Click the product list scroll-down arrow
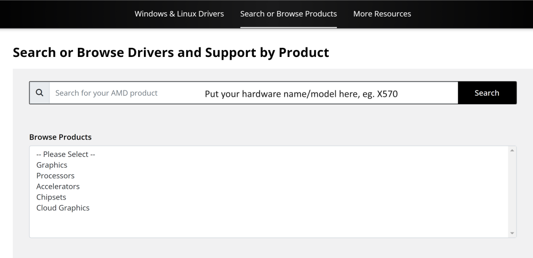 point(513,233)
